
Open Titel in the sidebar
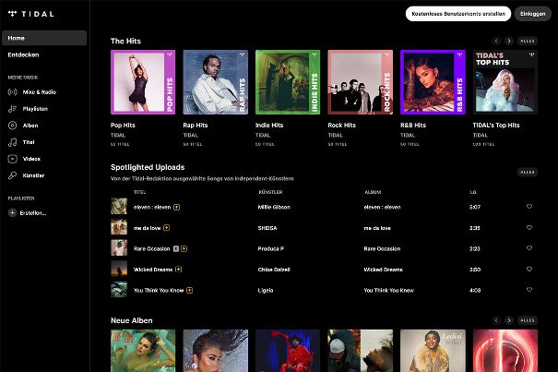pyautogui.click(x=30, y=141)
